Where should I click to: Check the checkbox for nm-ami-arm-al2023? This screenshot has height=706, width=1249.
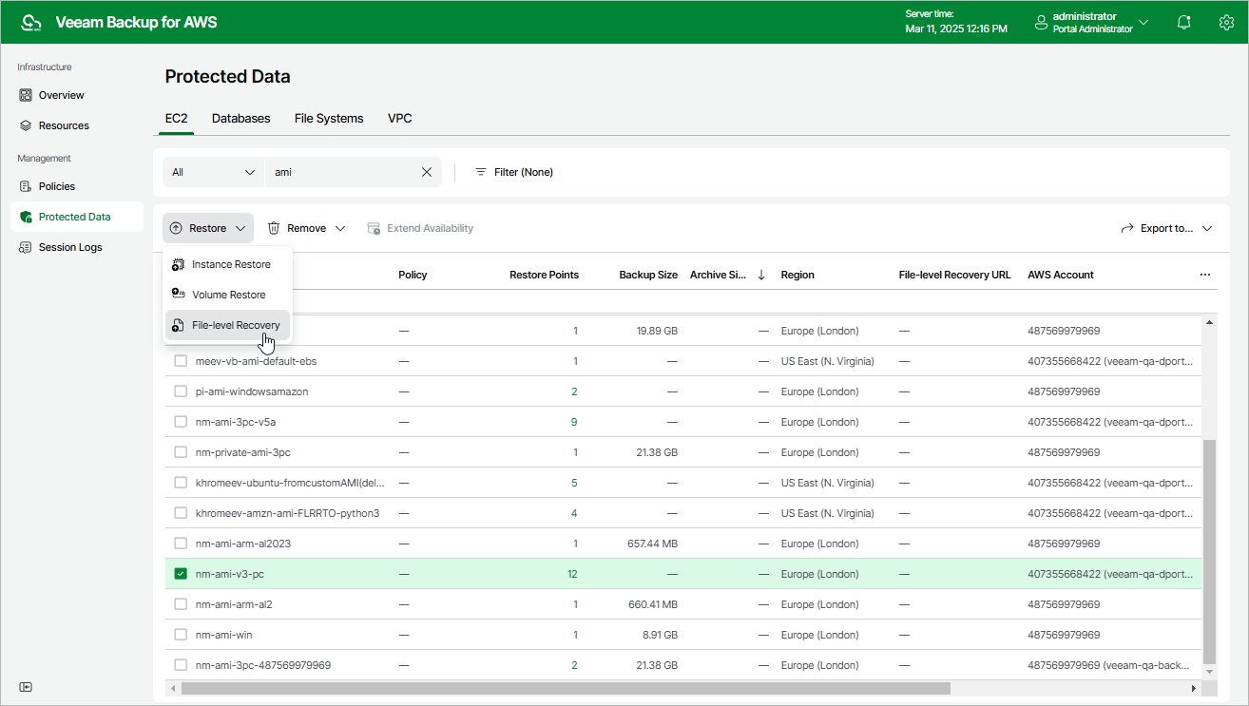coord(181,543)
